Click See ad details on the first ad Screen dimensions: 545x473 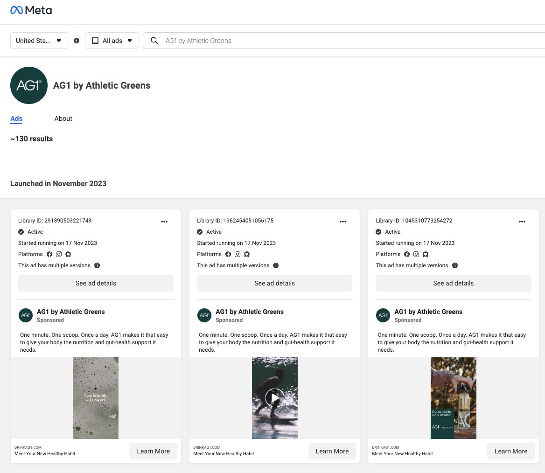(96, 283)
